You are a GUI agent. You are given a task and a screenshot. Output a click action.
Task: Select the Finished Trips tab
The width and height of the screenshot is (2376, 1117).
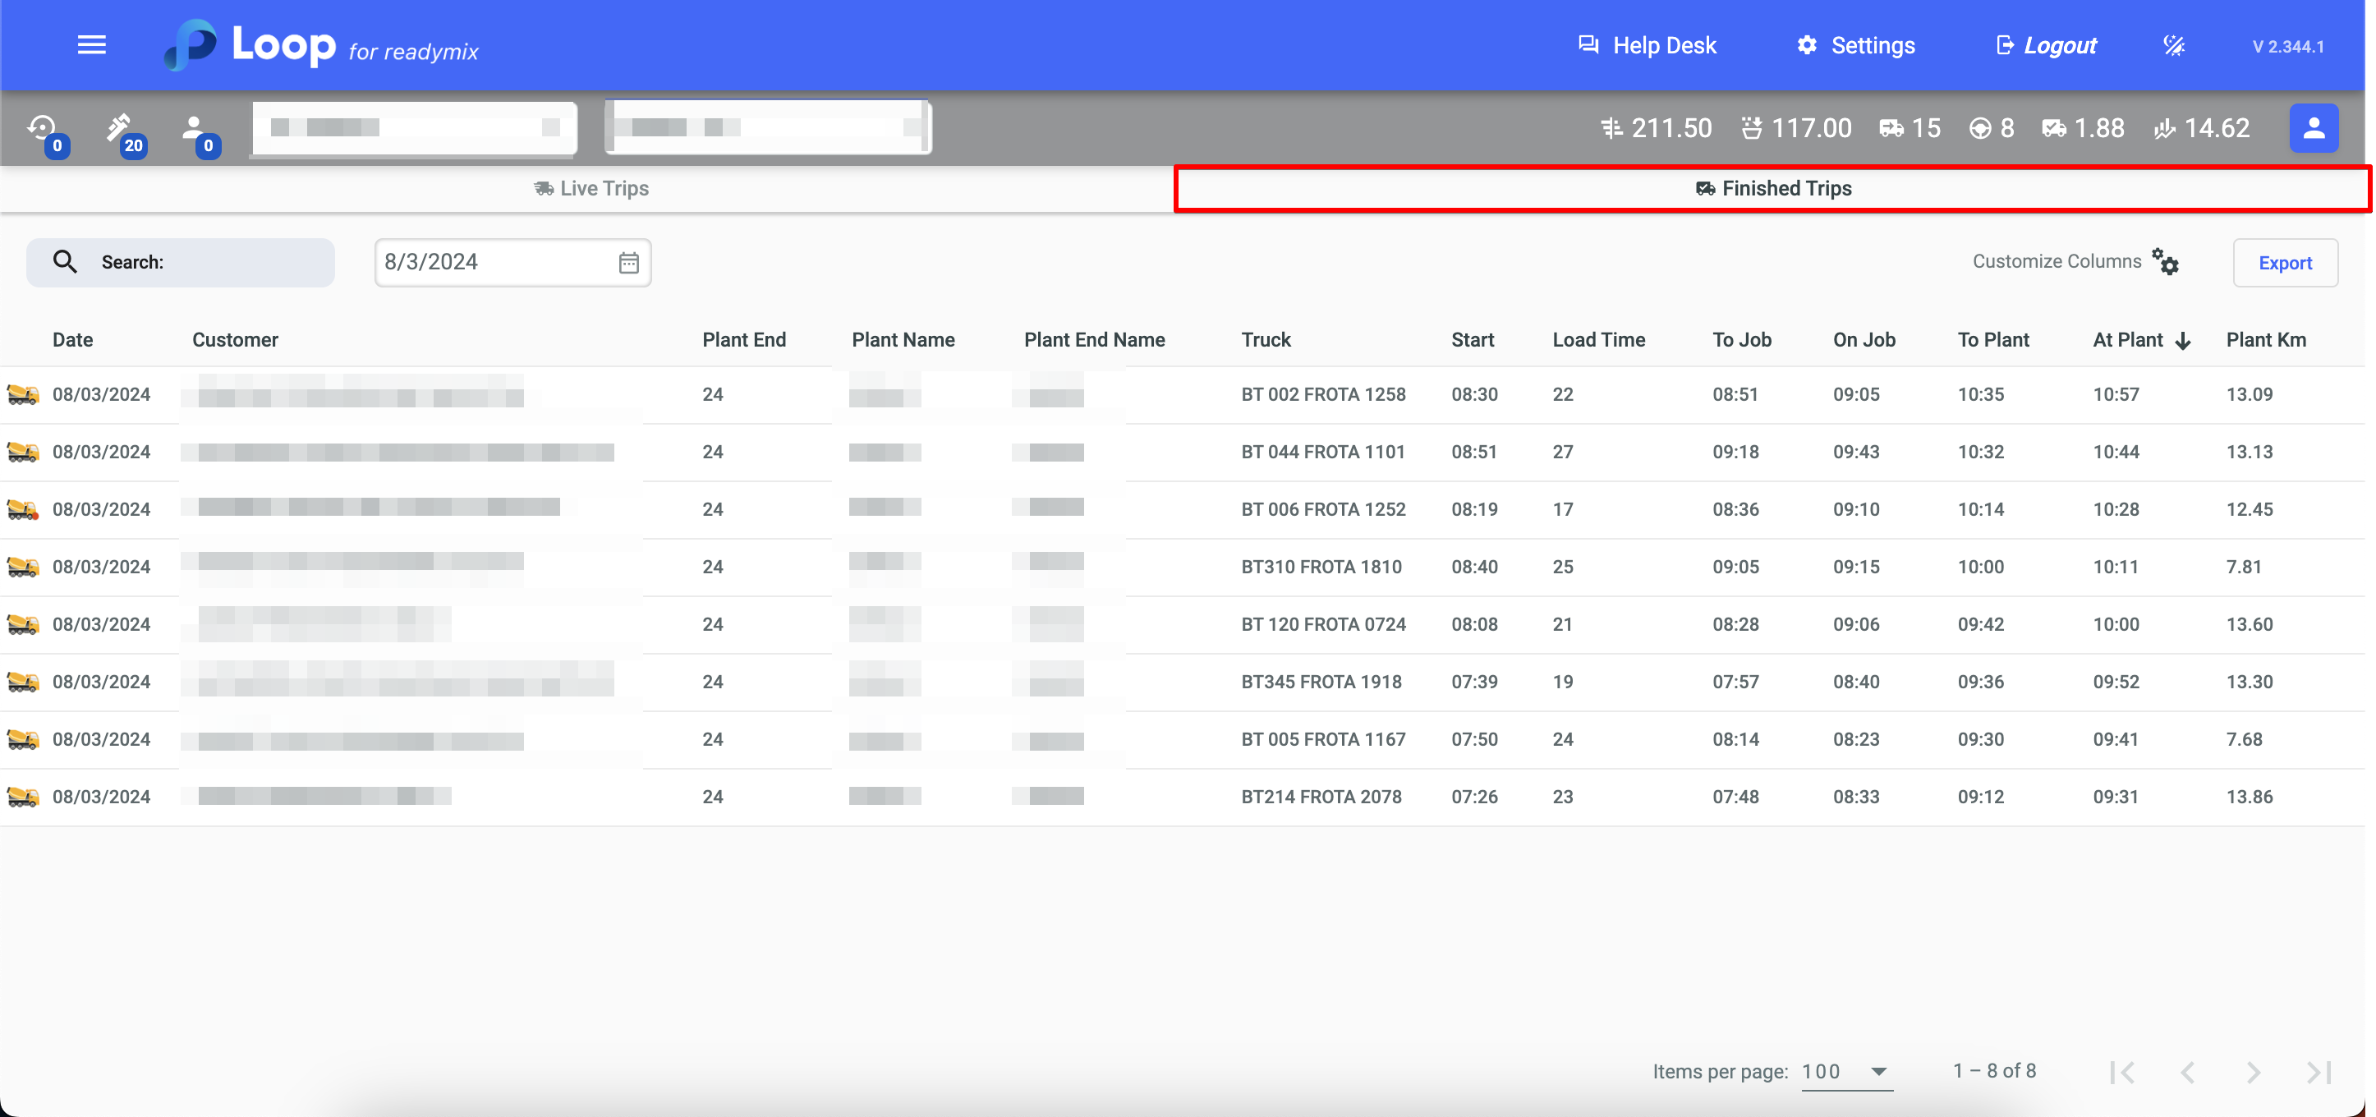click(x=1772, y=188)
